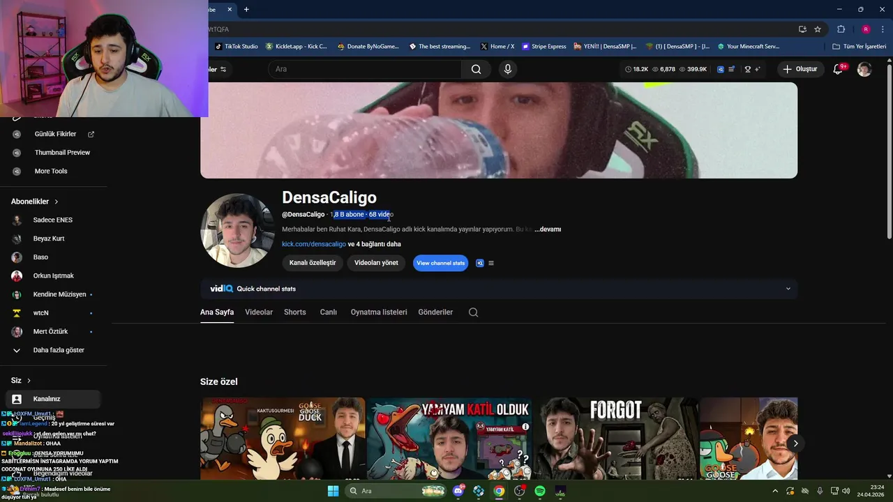Open Kanalınız in the sidebar
This screenshot has height=502, width=893.
point(54,399)
